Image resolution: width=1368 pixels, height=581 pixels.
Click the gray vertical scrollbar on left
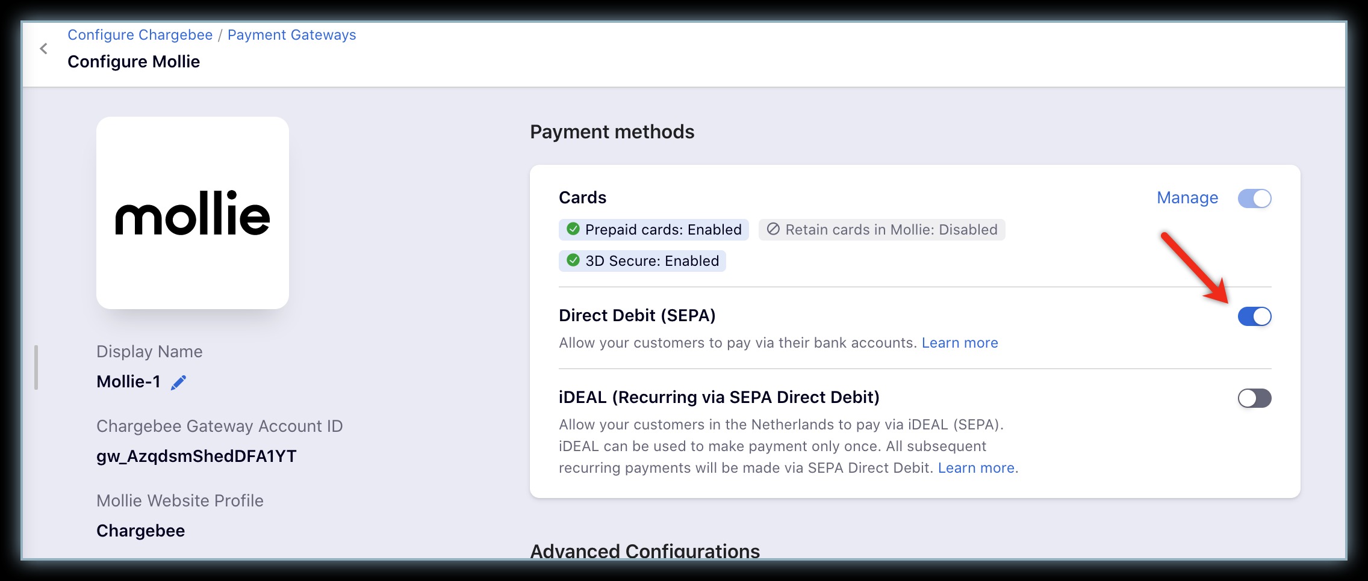(36, 367)
